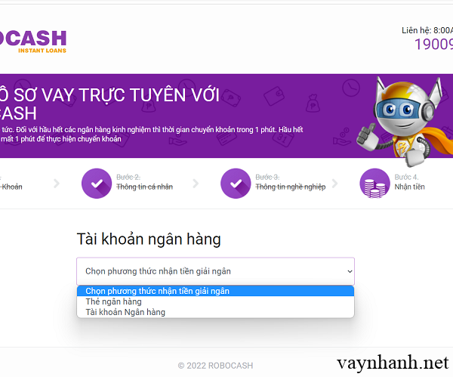Go to the 'Nhận tiền' step label
The width and height of the screenshot is (453, 377).
(410, 187)
